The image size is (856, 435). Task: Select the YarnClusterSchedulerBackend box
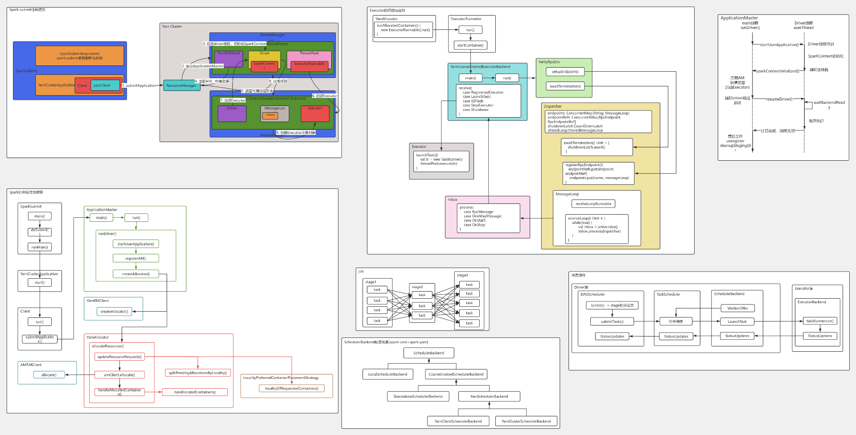526,421
